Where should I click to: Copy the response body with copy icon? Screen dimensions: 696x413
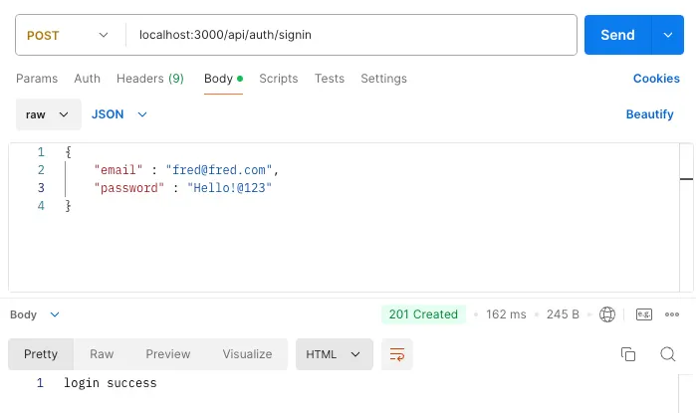628,354
